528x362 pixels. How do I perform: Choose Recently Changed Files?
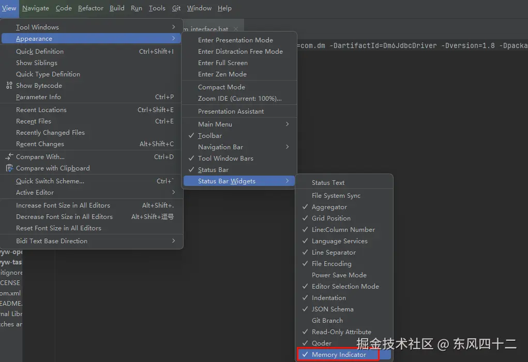pos(50,132)
